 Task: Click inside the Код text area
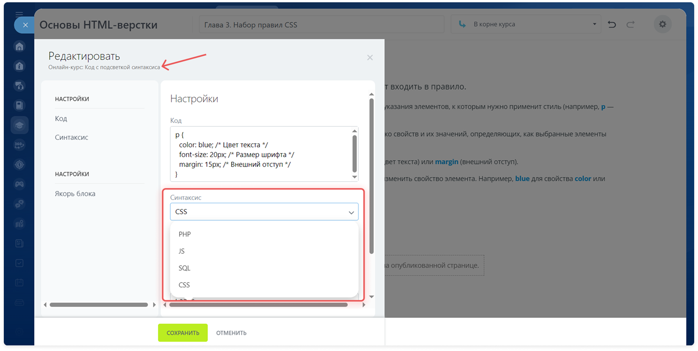tap(259, 154)
